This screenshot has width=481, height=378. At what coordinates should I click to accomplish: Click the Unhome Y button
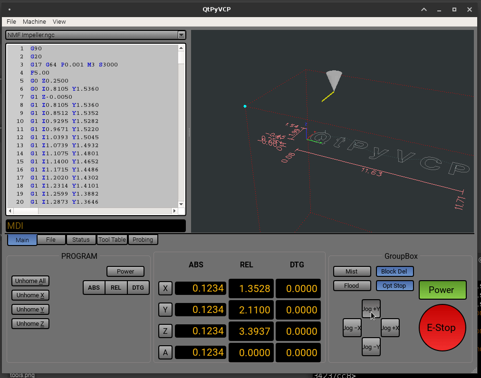point(30,309)
